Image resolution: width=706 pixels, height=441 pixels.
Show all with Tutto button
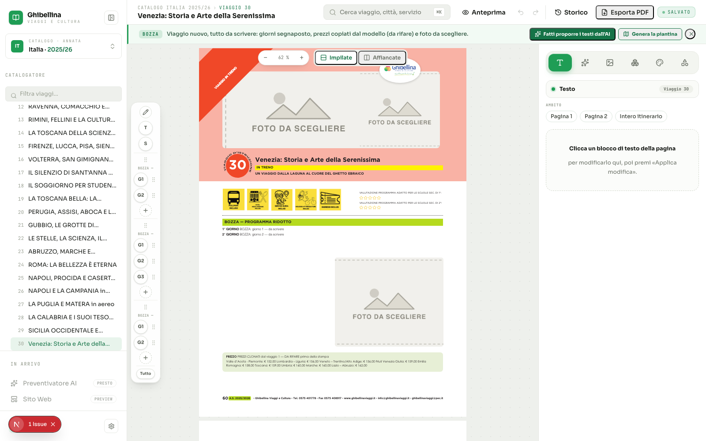(146, 374)
